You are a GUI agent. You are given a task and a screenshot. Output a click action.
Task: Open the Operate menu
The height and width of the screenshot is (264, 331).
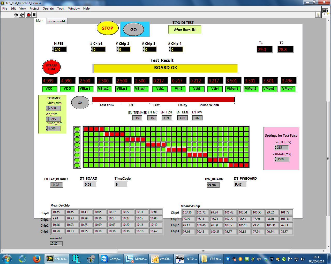(48, 9)
